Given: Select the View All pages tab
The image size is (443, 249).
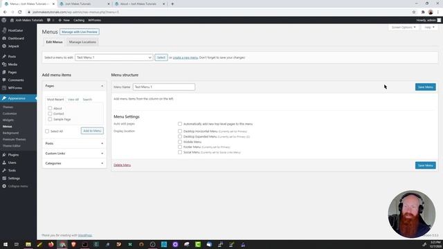Looking at the screenshot, I should (x=73, y=100).
